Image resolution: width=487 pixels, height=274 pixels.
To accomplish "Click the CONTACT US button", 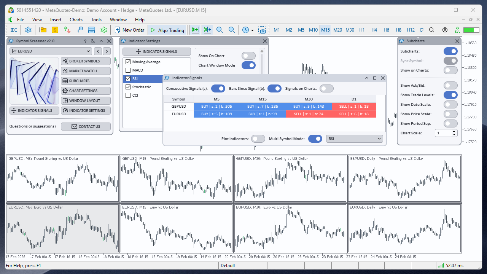I will pos(86,126).
